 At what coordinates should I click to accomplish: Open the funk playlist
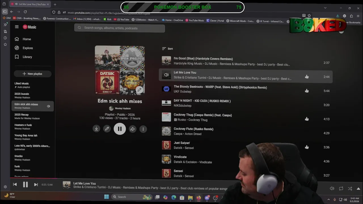32,168
